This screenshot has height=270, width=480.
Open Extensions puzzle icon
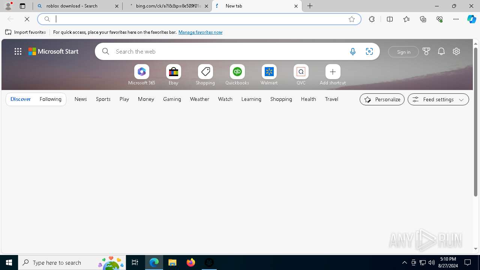click(x=372, y=19)
